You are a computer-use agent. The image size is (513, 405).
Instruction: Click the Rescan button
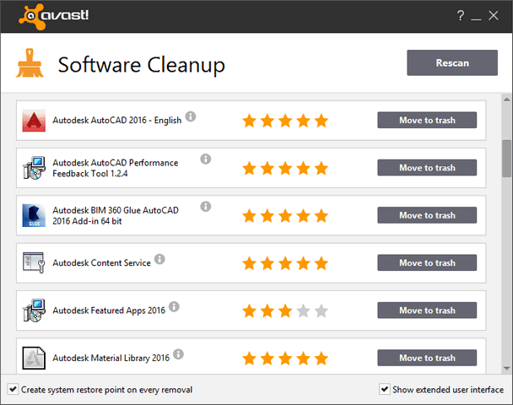tap(452, 62)
